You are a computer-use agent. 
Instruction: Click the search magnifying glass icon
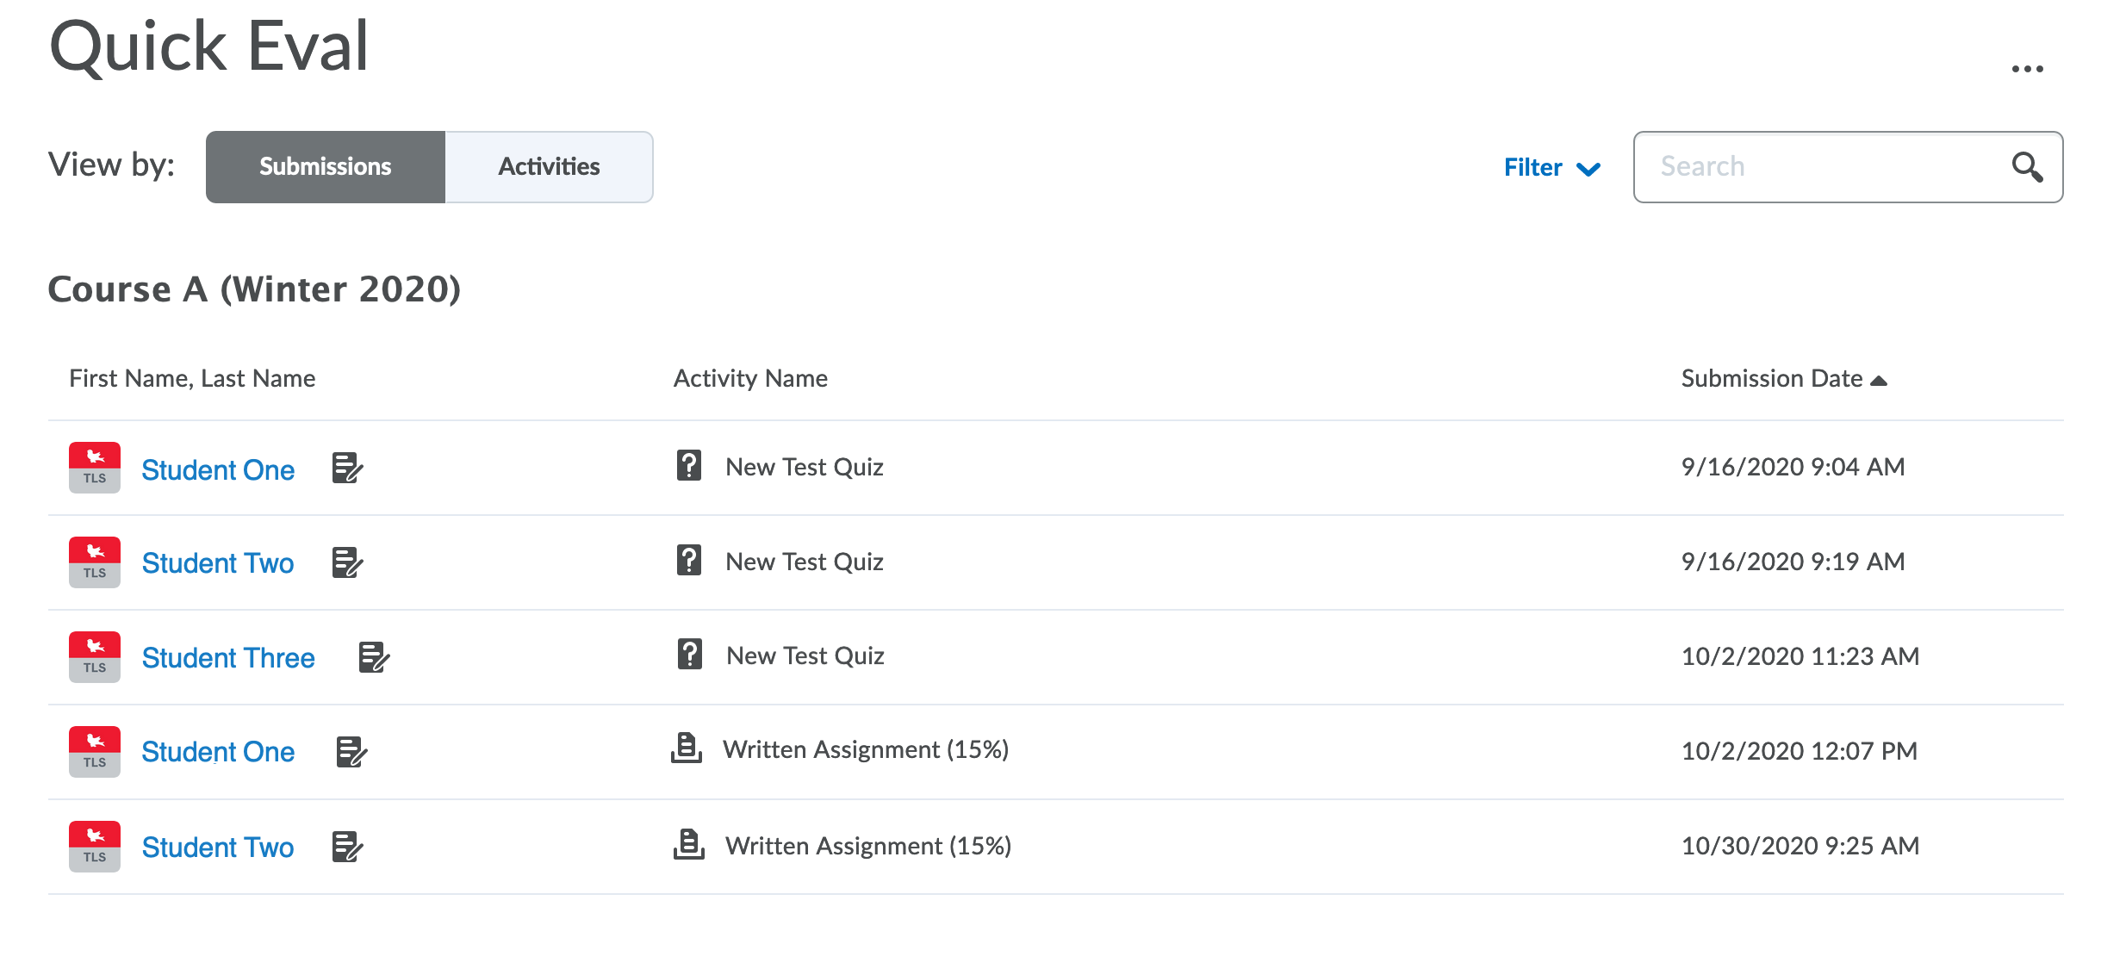(x=2027, y=167)
